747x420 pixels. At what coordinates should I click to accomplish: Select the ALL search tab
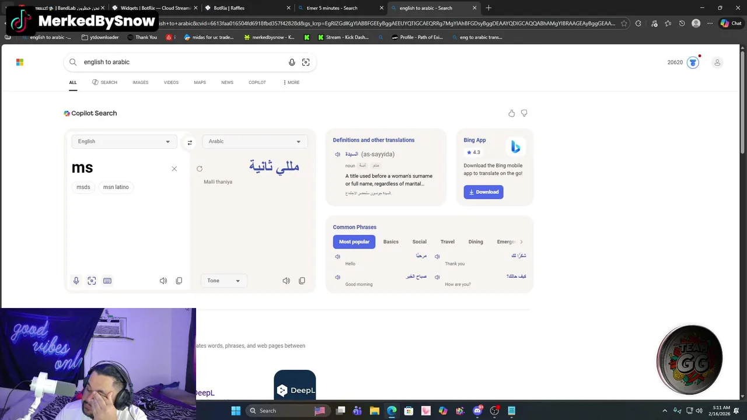point(73,82)
